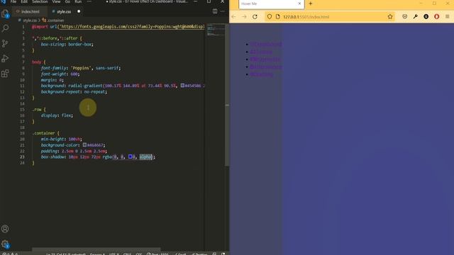Click the editor horizontal scrollbar

point(96,249)
